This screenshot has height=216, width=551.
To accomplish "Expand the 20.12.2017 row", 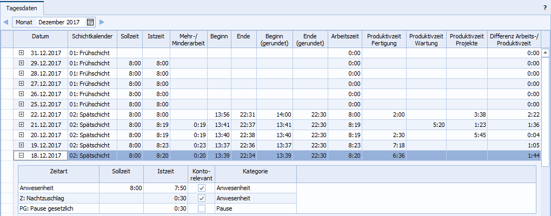I will pos(21,135).
